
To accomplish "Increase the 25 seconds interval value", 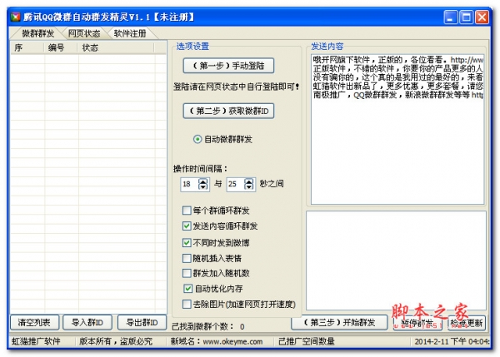I will tap(249, 181).
